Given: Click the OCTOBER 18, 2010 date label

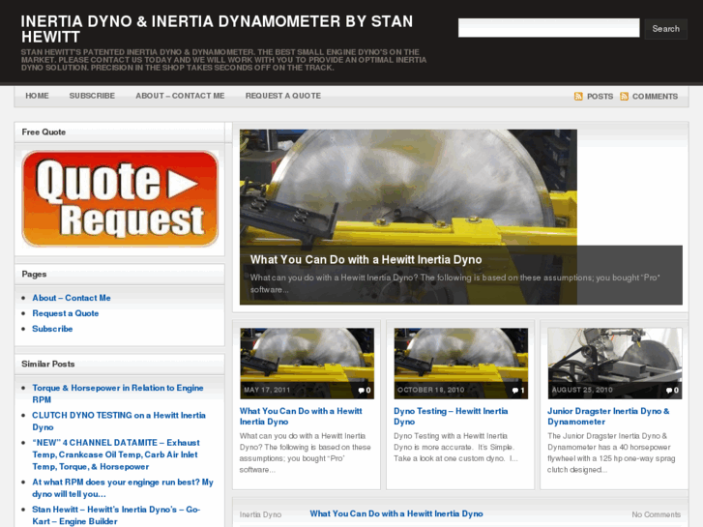Looking at the screenshot, I should click(431, 390).
